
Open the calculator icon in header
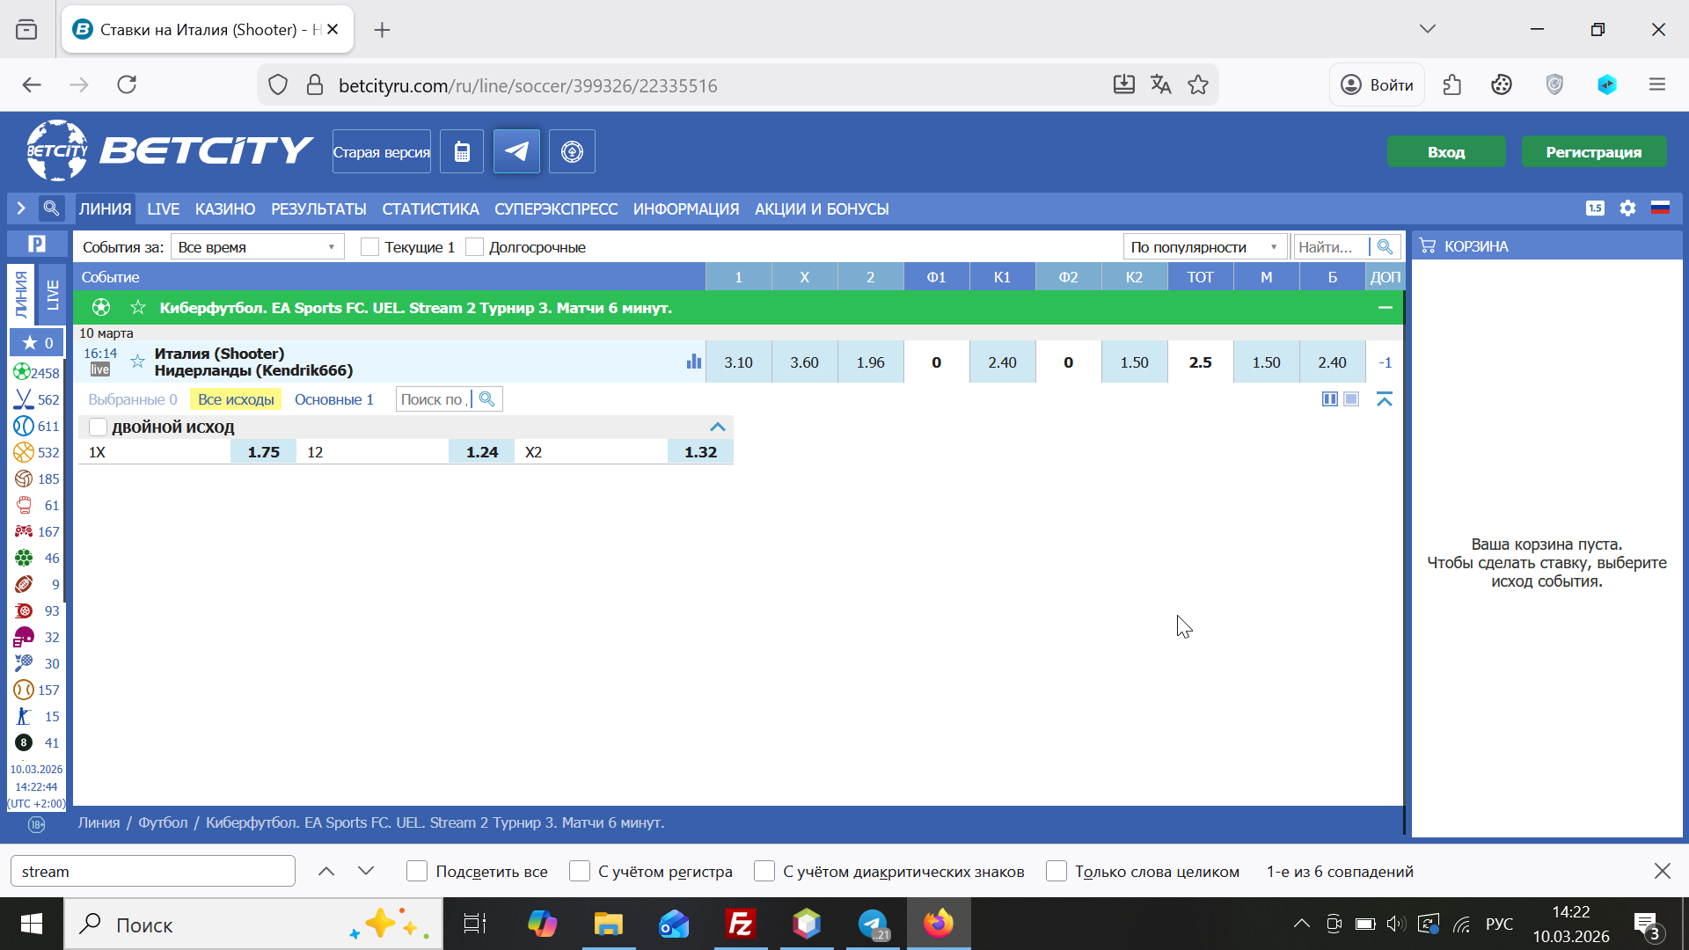coord(462,152)
